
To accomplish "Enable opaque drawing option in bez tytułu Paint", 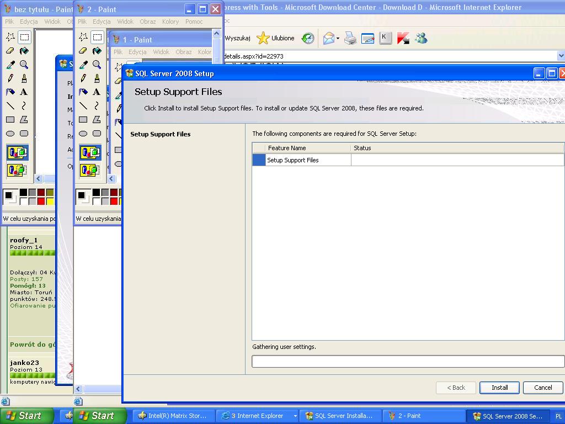I will 17,152.
